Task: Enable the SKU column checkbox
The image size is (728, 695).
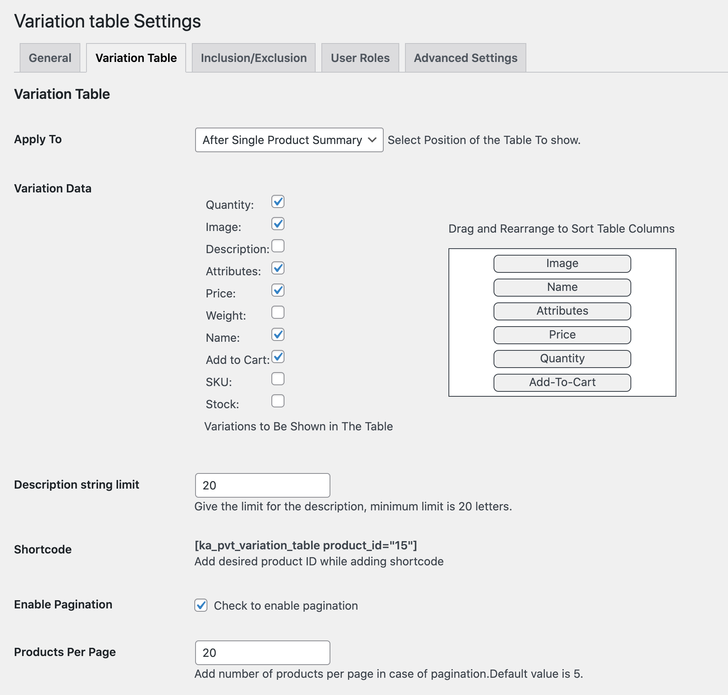Action: coord(278,379)
